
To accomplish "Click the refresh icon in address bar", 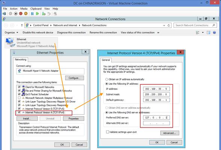I will 169,25.
